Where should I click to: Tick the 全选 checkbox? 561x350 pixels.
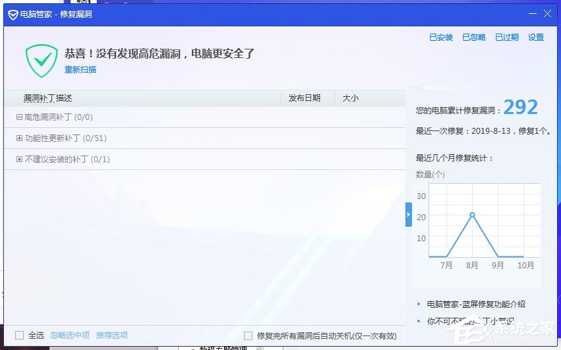[x=20, y=335]
